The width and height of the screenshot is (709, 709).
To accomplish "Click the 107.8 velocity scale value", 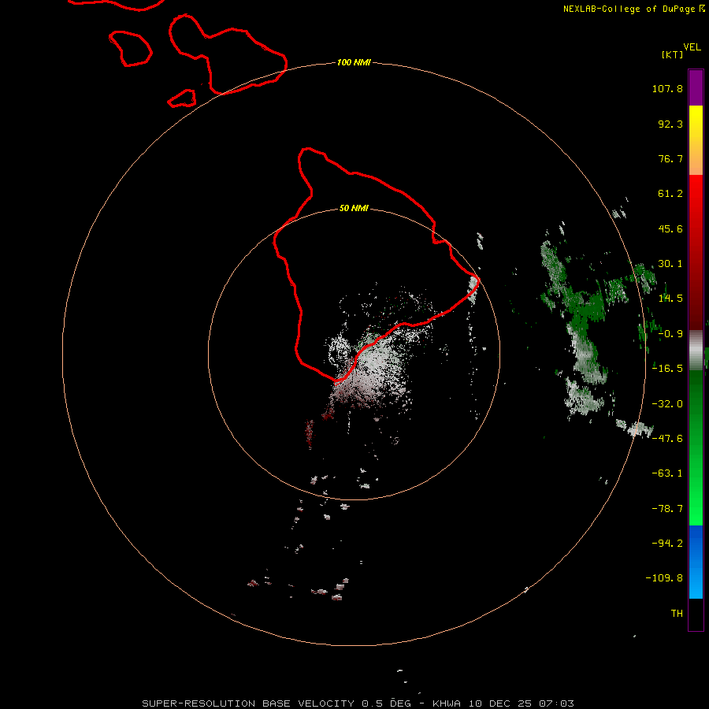I will (667, 88).
